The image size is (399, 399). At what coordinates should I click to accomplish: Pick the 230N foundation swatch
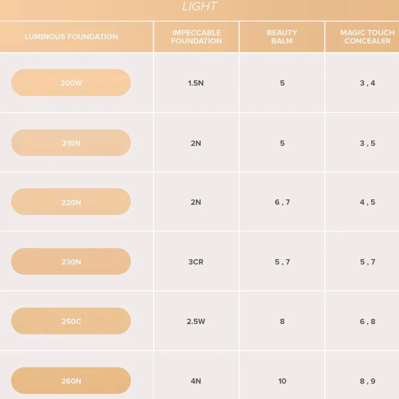coord(71,261)
